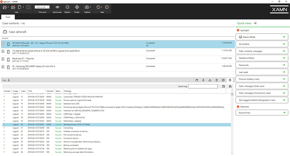The image size is (290, 156).
Task: Click the log scrollbar down arrow
Action: (232, 153)
